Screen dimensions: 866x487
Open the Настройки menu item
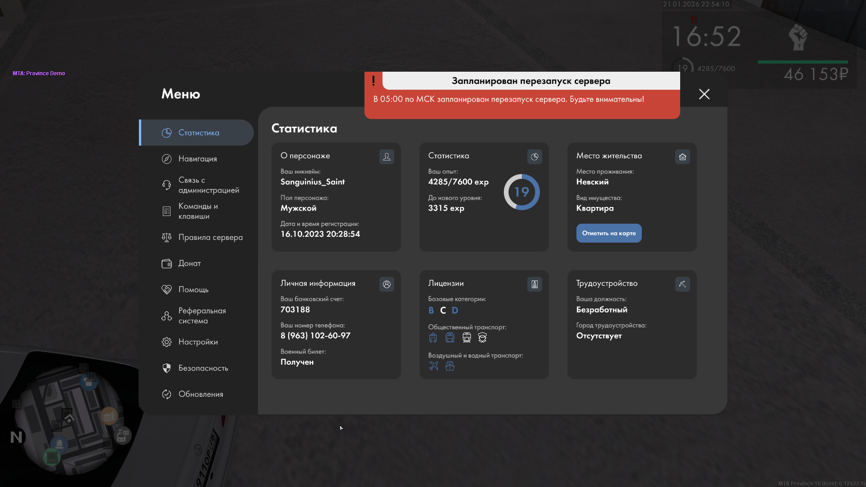198,342
